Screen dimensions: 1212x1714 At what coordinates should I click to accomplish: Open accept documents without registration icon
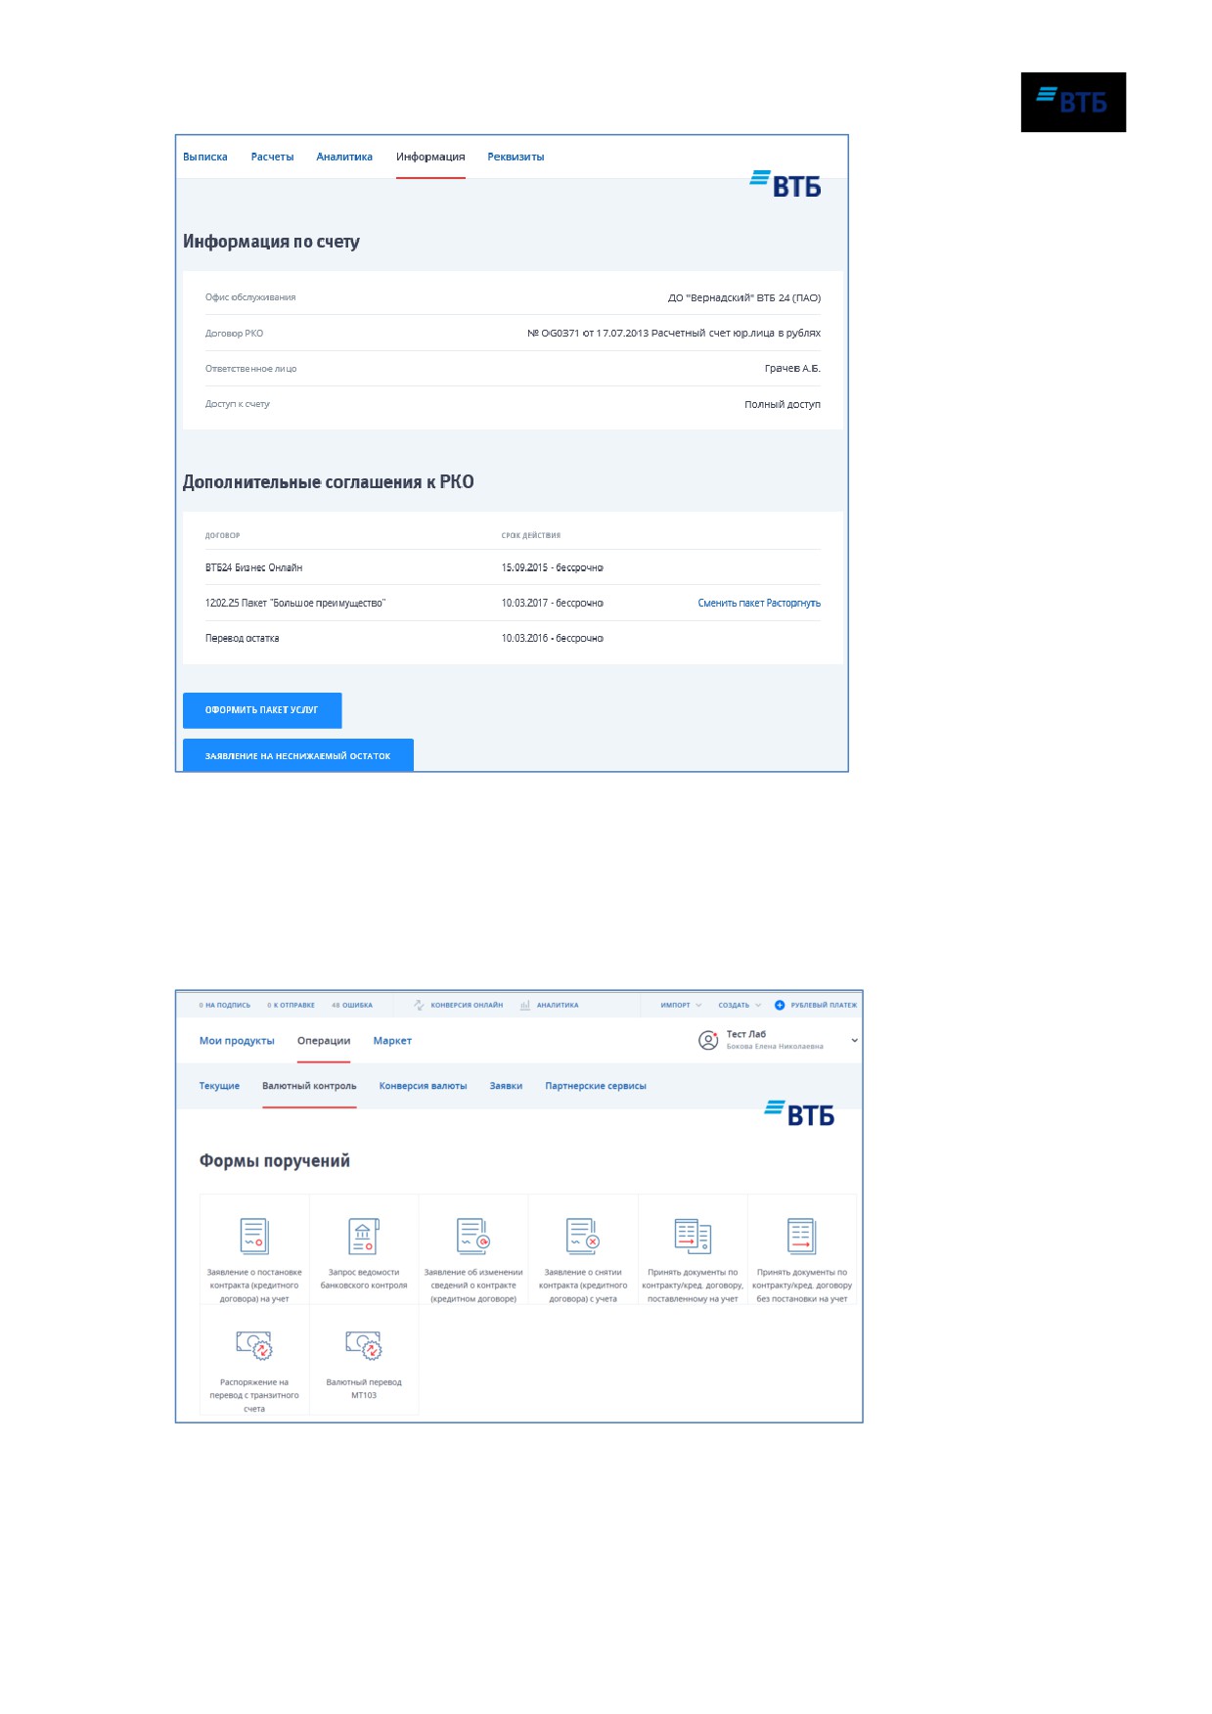[x=802, y=1236]
